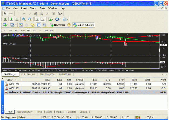Switch to EURUSDm,H1 chart tab
Image resolution: width=169 pixels, height=120 pixels.
tap(28, 74)
